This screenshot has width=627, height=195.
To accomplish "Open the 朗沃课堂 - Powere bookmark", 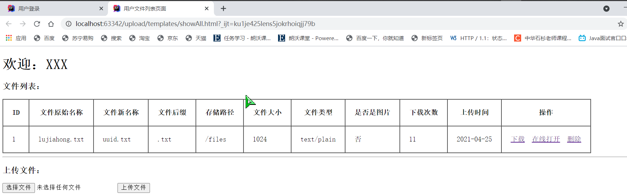I will coord(308,38).
